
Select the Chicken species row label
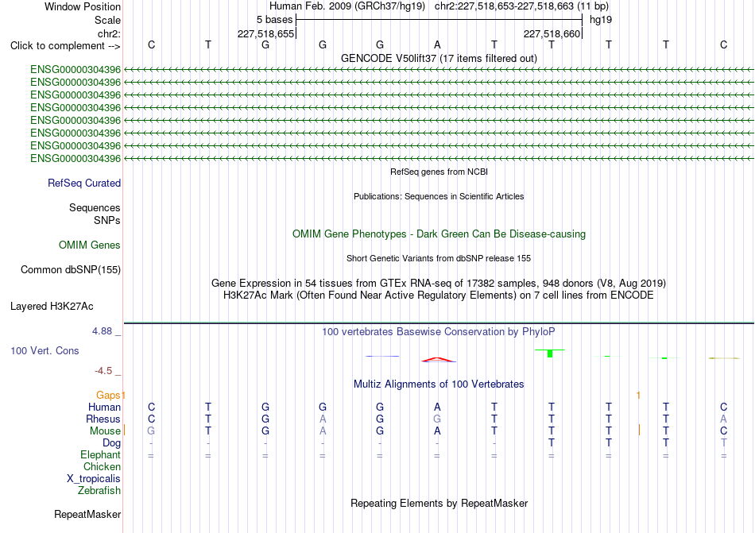102,467
